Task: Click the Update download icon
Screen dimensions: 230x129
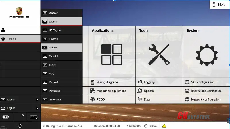Action: coord(140,91)
